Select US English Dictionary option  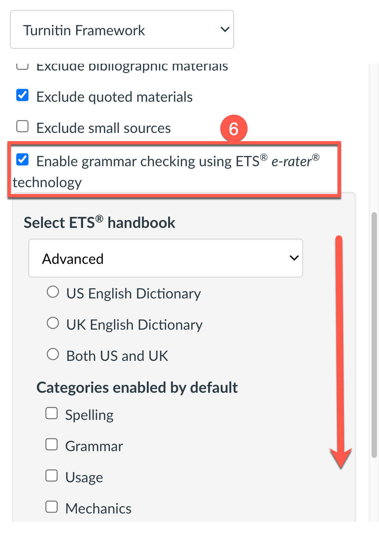53,292
